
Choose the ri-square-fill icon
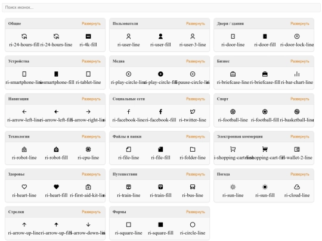(160, 224)
